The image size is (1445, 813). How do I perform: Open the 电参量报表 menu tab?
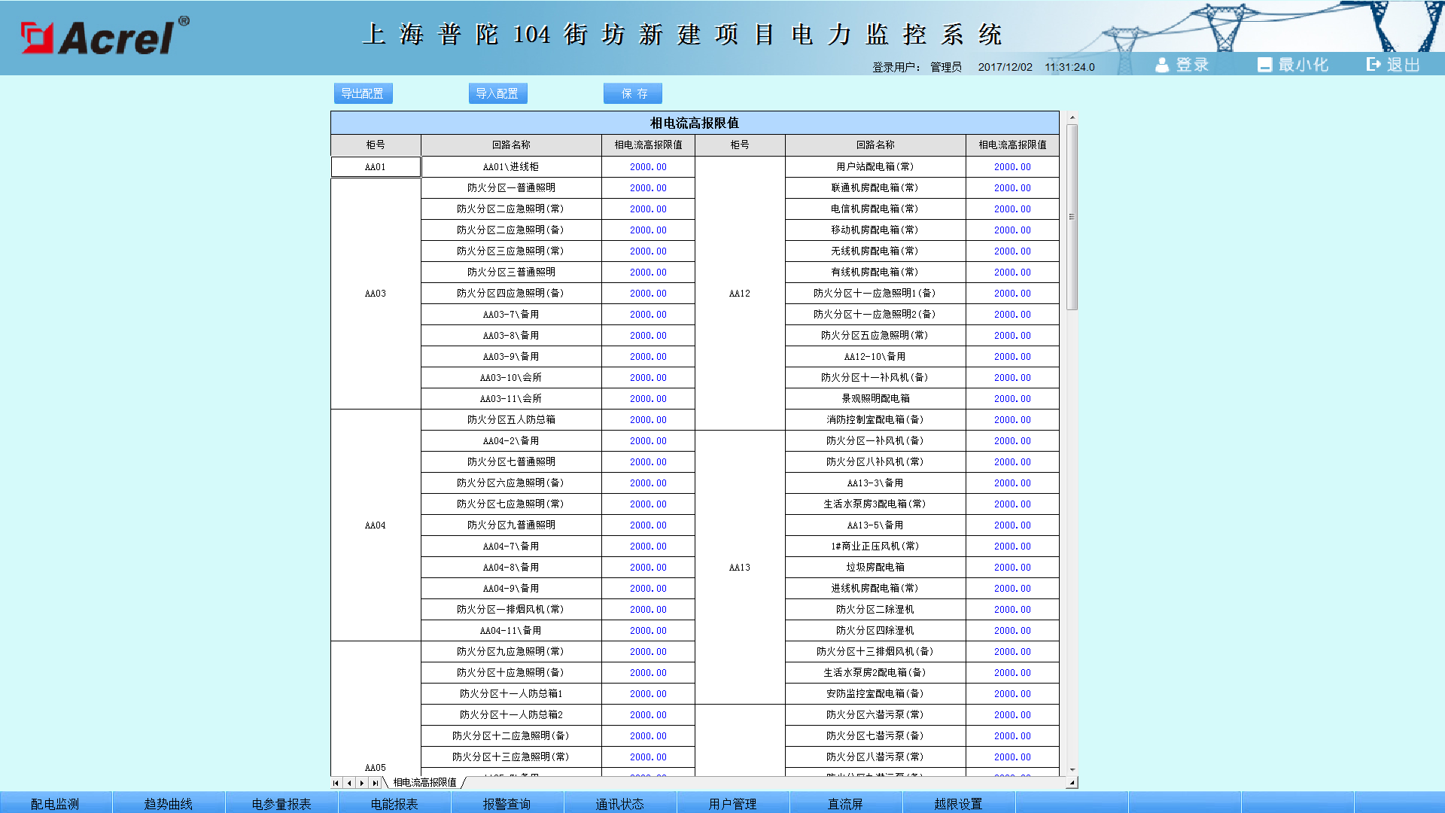281,803
